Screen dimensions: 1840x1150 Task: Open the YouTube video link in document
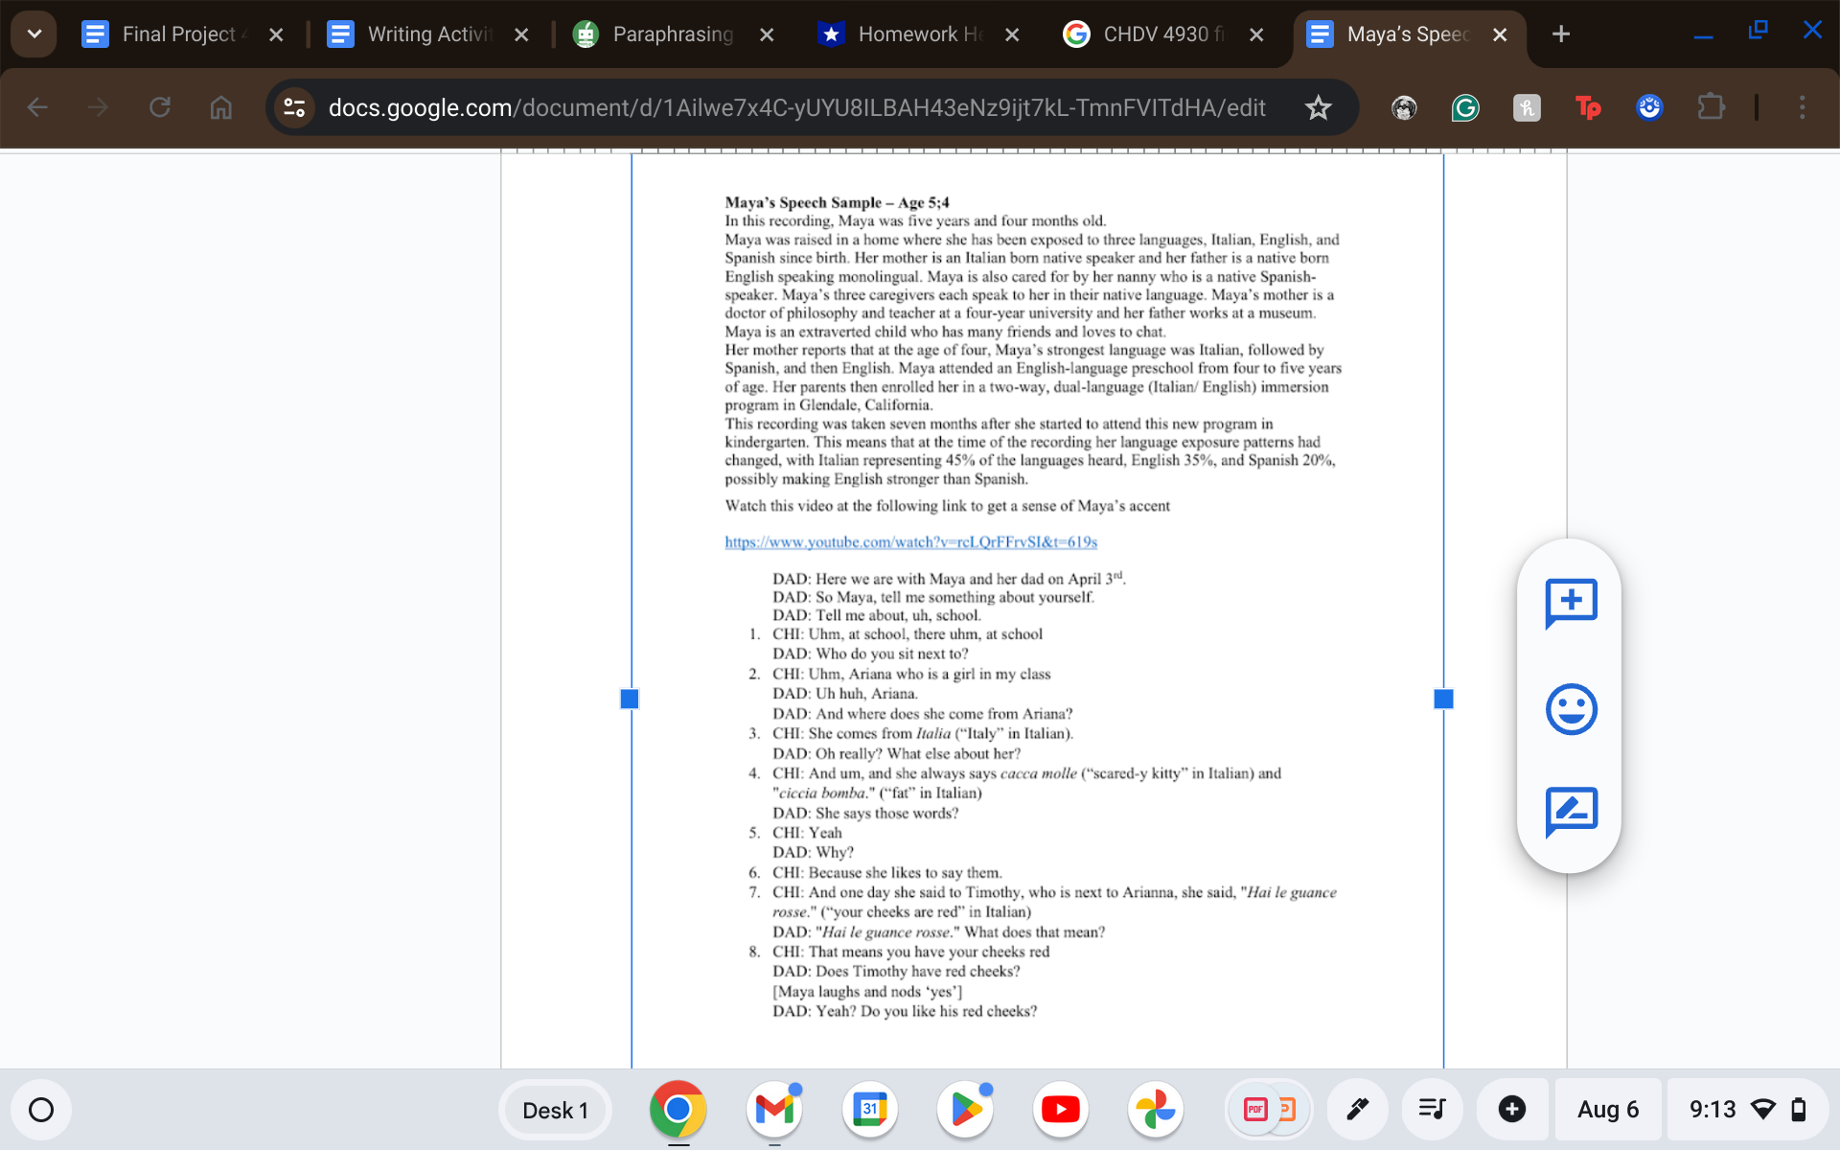[910, 542]
